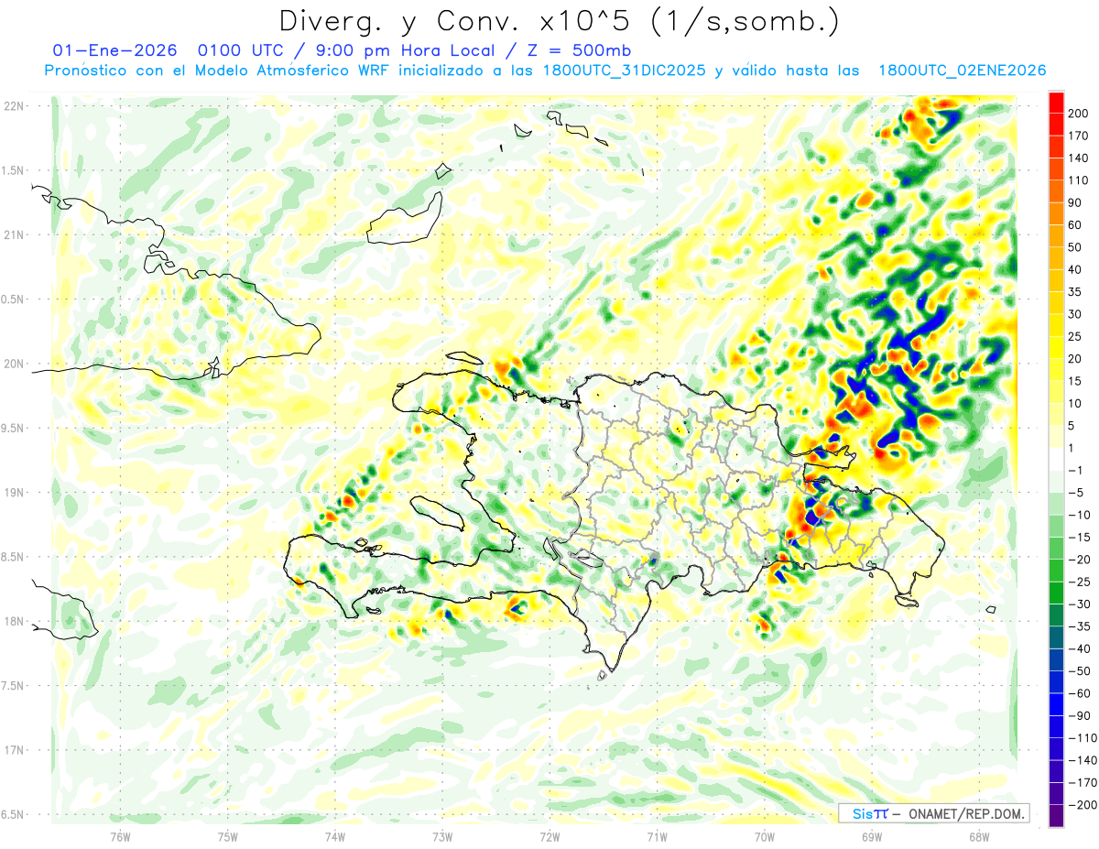Screen dimensions: 1099x849
Task: Click the '69W' longitude label
Action: pyautogui.click(x=872, y=836)
